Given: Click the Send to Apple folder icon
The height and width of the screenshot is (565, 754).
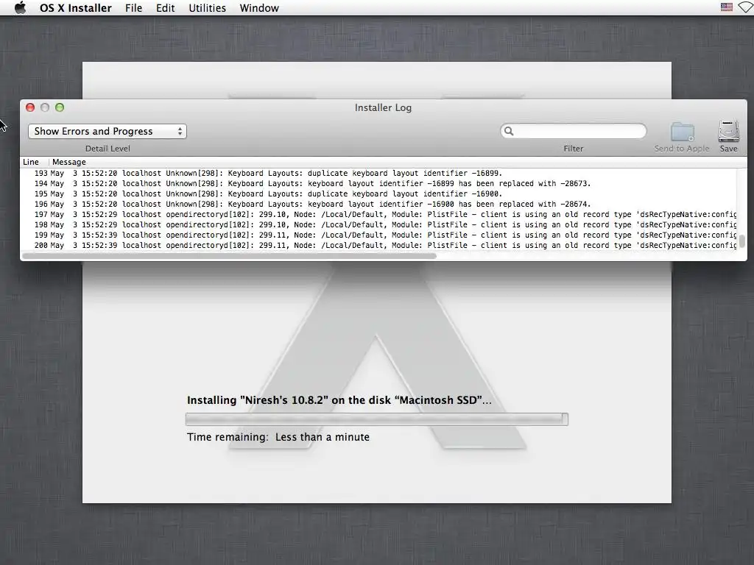Looking at the screenshot, I should click(x=683, y=132).
